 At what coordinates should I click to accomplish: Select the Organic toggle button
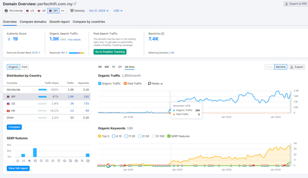[x=13, y=67]
